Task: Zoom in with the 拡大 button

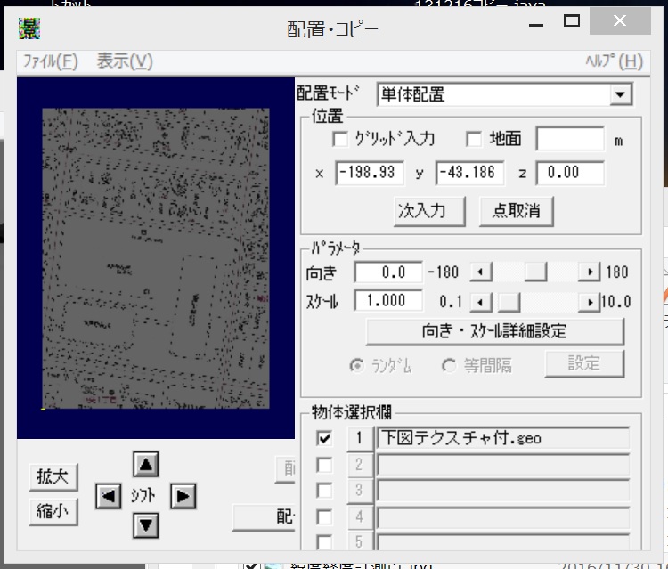Action: pyautogui.click(x=53, y=477)
